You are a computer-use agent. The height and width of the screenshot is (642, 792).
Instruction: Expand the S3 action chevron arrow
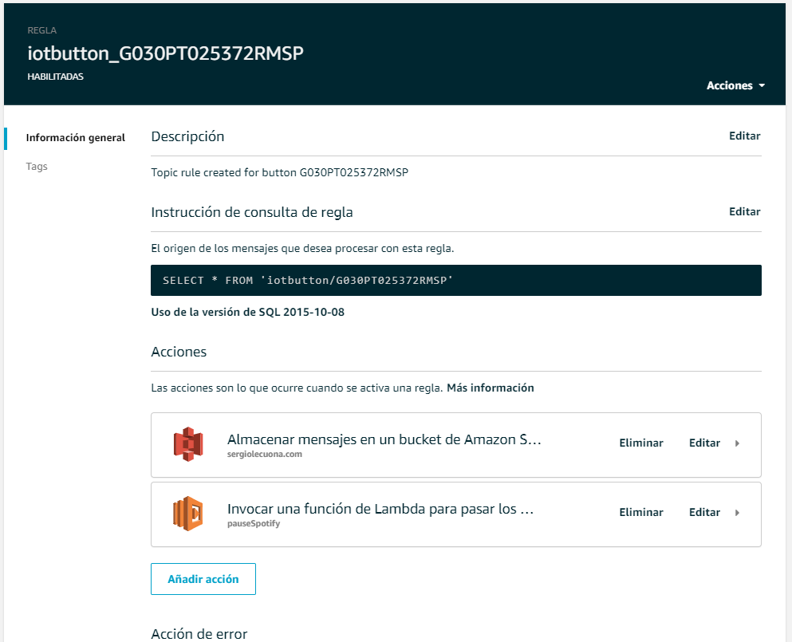pos(737,443)
